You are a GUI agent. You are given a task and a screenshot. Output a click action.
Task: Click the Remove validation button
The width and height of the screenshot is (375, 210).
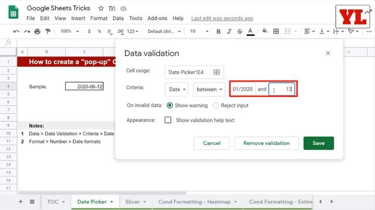click(x=267, y=143)
